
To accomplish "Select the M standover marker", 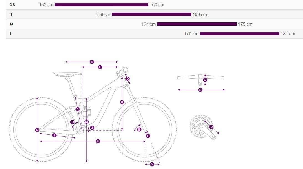I will click(86, 122).
